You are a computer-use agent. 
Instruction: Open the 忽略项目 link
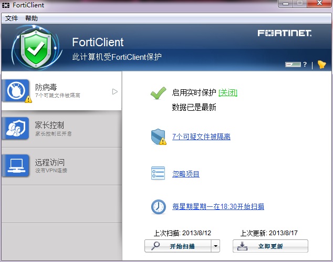tap(186, 174)
